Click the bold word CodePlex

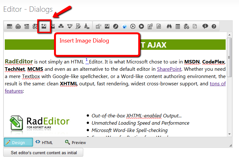coord(213,62)
